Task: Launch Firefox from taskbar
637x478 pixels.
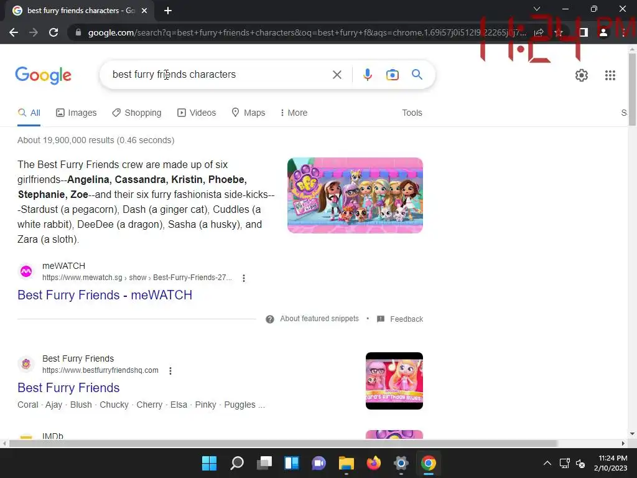Action: 374,463
